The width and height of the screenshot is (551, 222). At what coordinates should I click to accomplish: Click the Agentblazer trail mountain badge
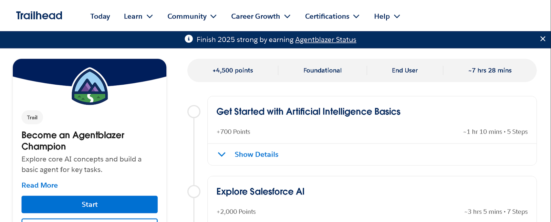(x=90, y=86)
